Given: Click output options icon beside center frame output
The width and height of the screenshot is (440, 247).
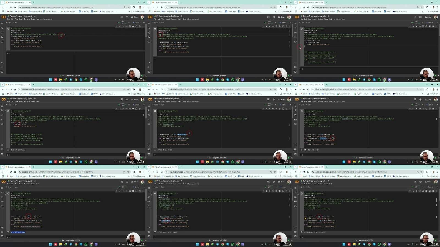Looking at the screenshot, I should [x=155, y=150].
